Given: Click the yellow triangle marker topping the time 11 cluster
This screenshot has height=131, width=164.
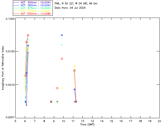Looking at the screenshot, I should (75, 66).
